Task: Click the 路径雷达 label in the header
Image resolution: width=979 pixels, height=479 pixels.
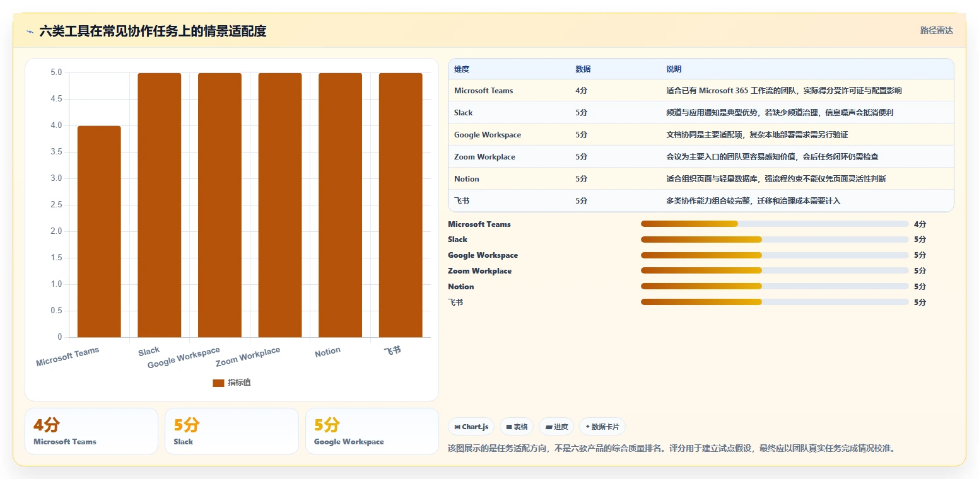Action: (x=936, y=30)
